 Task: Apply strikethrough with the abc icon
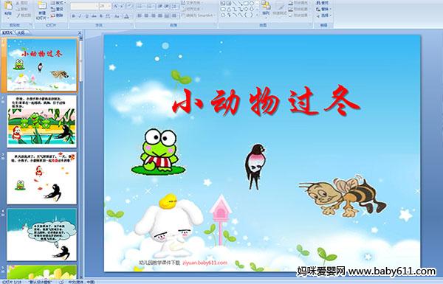point(94,16)
